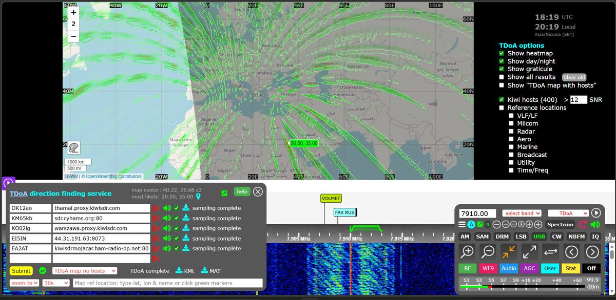Open the 30s sample duration dropdown
Viewport: 616px width, 300px height.
coord(56,283)
